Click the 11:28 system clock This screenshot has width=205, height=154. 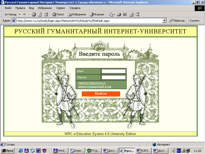click(197, 151)
